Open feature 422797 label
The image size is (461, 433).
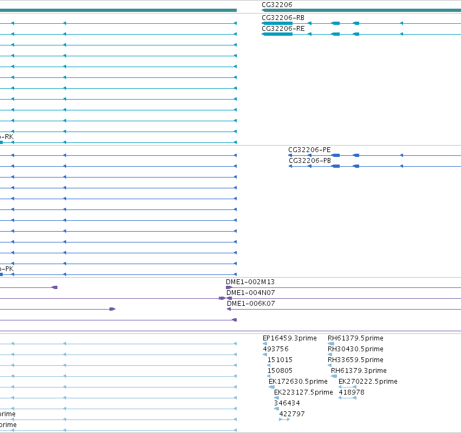tap(292, 414)
